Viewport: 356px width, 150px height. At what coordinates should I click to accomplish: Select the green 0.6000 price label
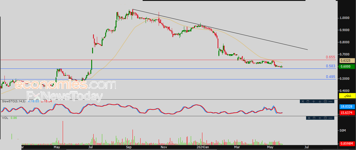coord(346,66)
